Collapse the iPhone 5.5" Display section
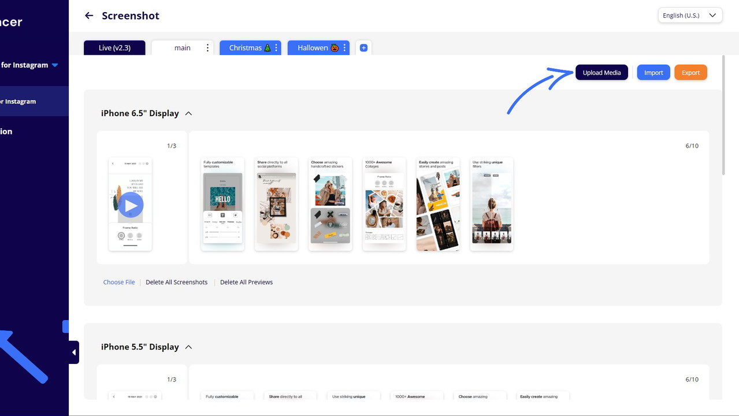 188,347
